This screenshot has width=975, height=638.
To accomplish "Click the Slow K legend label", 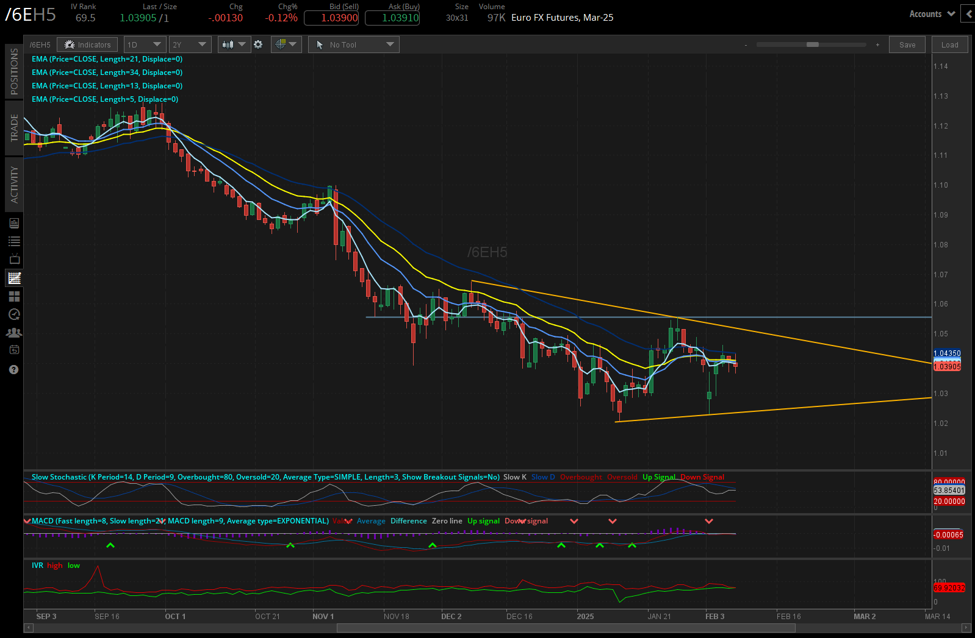I will click(515, 477).
